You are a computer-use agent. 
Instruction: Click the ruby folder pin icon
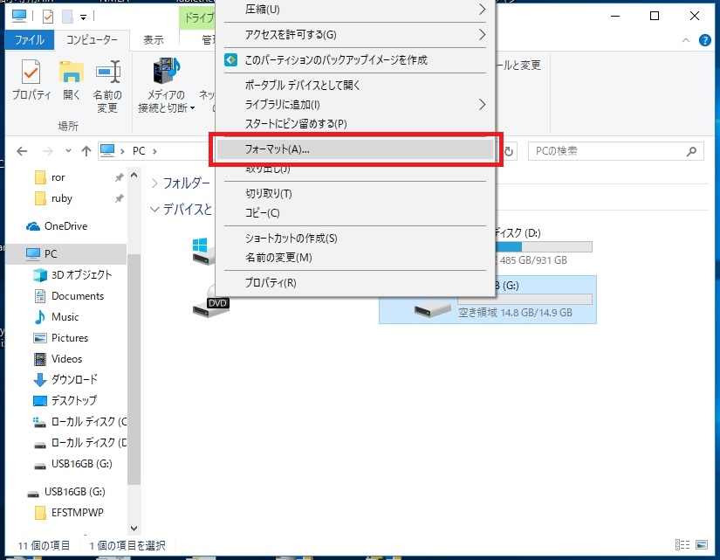(119, 198)
